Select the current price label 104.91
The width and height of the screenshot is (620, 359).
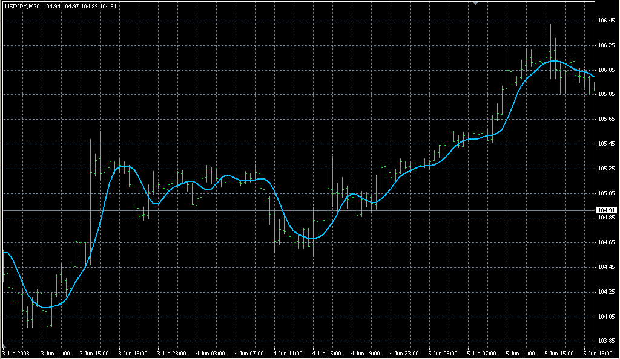pyautogui.click(x=605, y=210)
